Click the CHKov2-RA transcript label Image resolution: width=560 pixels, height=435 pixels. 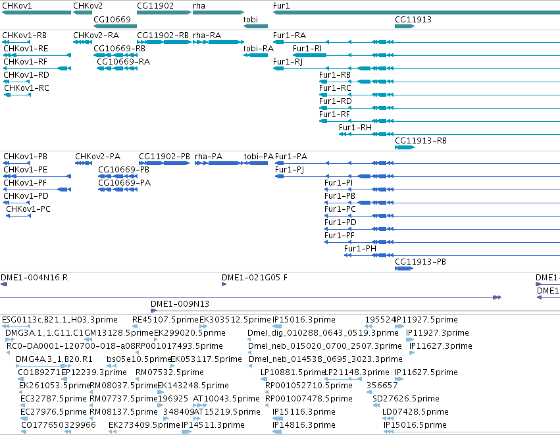coord(96,36)
